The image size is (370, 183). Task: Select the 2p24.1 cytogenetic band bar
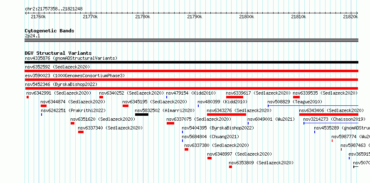click(x=191, y=40)
